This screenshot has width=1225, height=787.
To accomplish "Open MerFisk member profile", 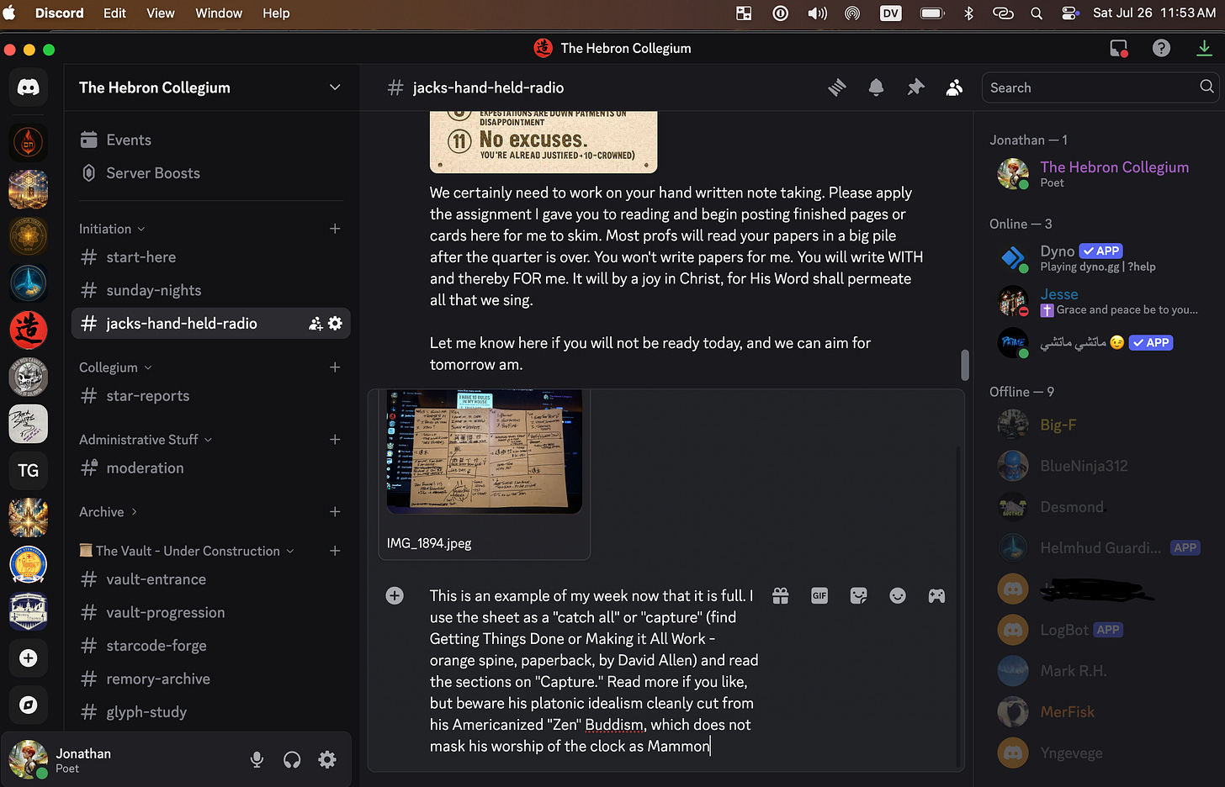I will coord(1098,712).
